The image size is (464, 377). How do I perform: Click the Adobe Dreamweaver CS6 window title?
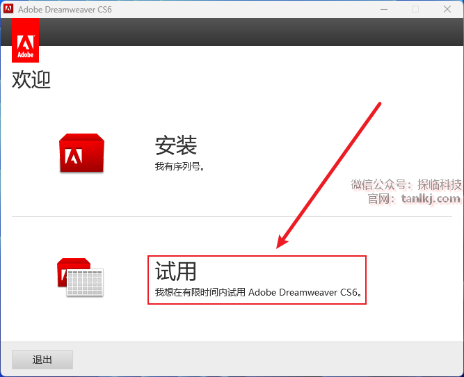tap(65, 10)
